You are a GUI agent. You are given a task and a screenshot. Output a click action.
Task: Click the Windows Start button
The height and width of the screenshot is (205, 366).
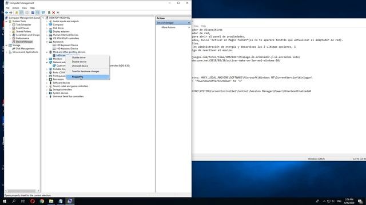[x=5, y=201]
